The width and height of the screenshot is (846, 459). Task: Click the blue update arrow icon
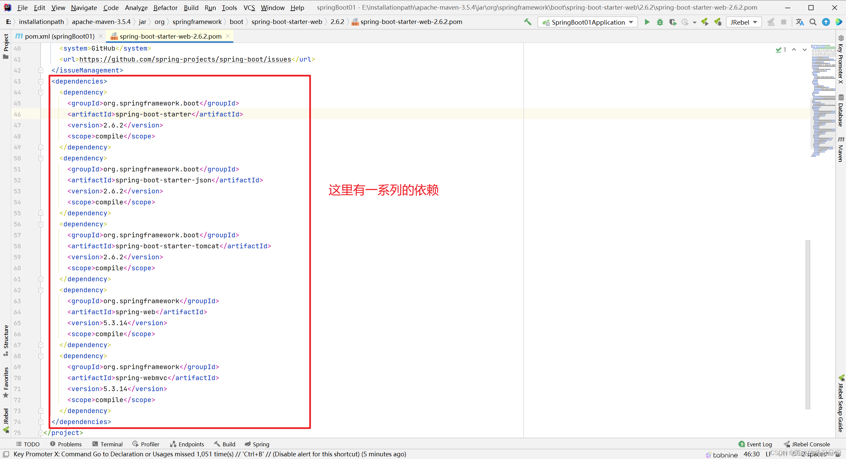tap(826, 22)
